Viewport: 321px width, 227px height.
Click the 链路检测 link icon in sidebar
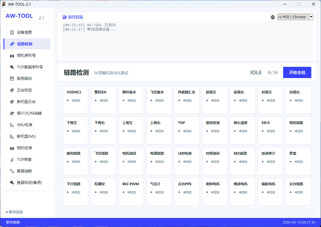click(x=12, y=44)
